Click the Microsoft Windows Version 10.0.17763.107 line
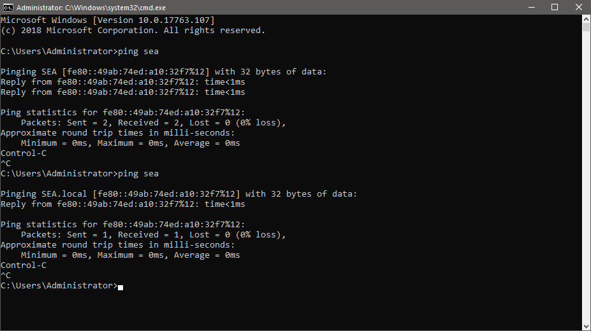This screenshot has height=331, width=591. pos(107,20)
